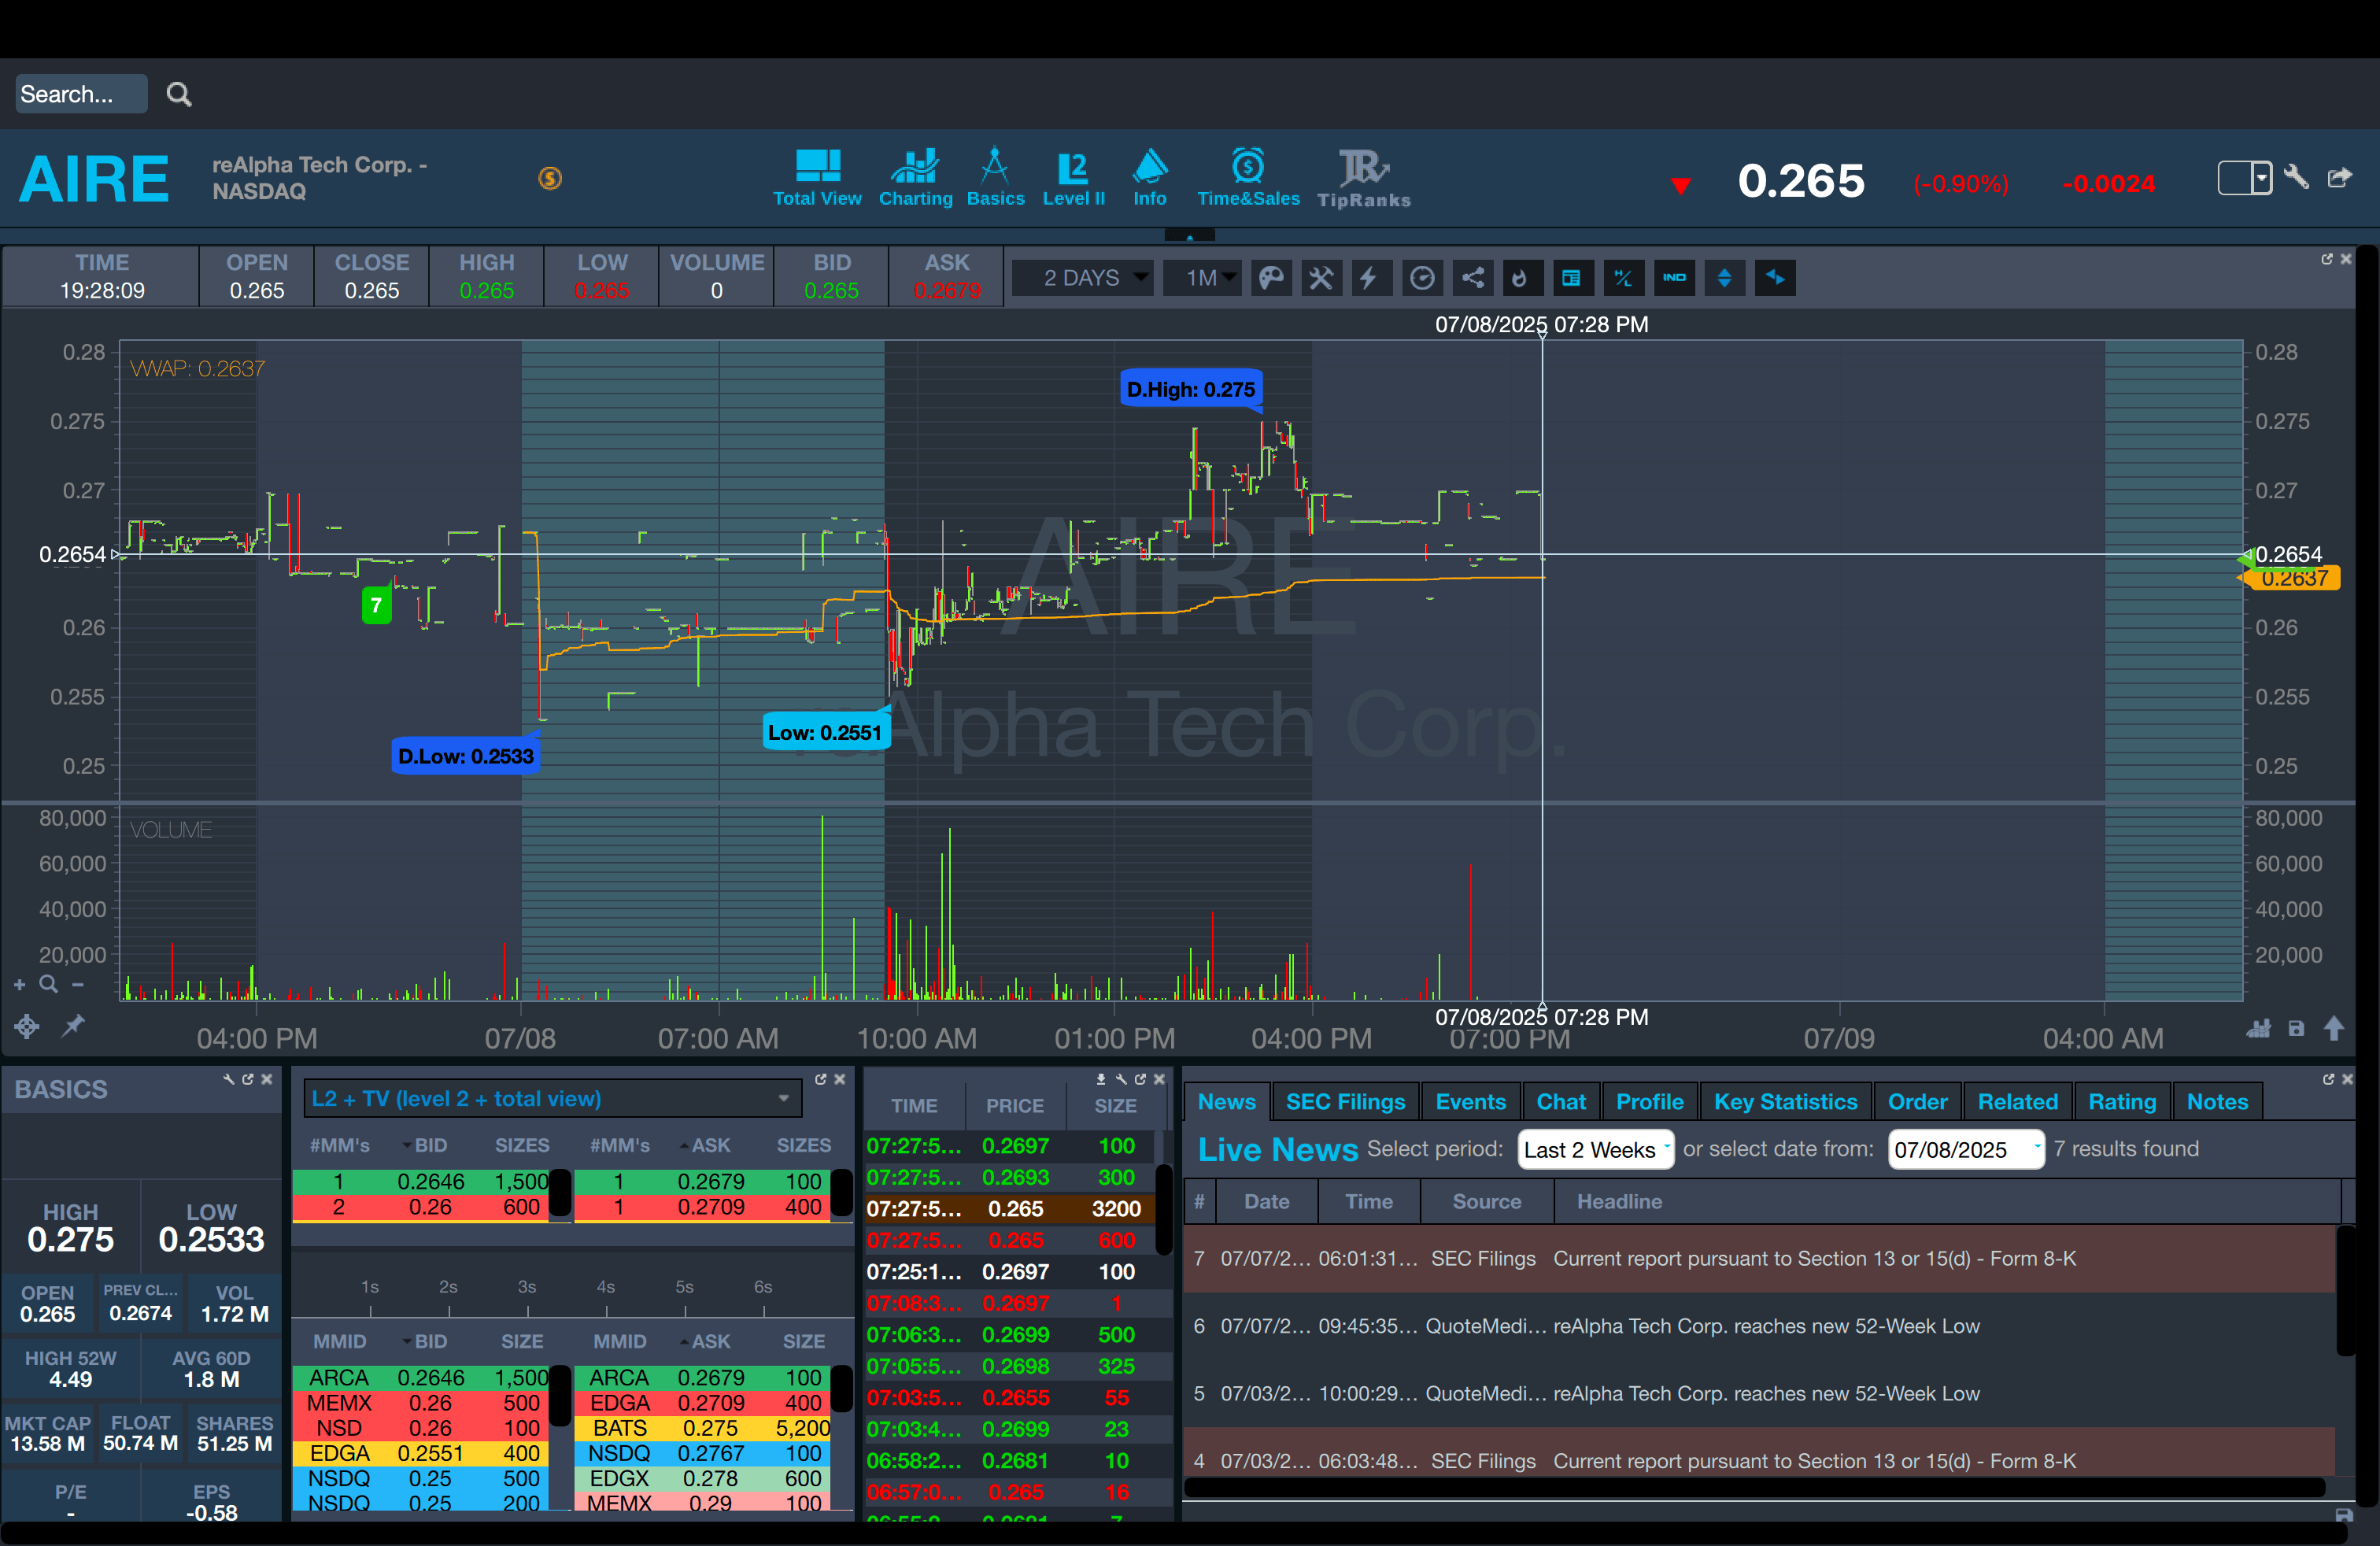
Task: Open the Info view icon
Action: (1150, 178)
